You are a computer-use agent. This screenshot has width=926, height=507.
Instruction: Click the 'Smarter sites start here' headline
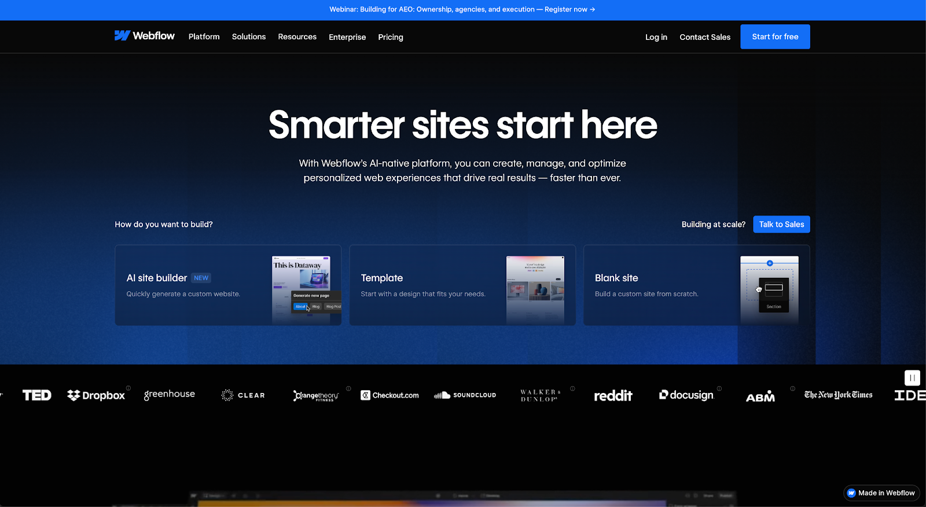coord(463,125)
